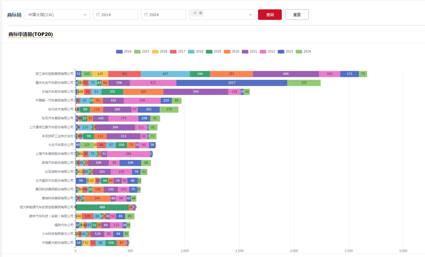Click the 606 segment in the 浙江吉利 bar
Screen dimensions: 425x257
(286, 74)
